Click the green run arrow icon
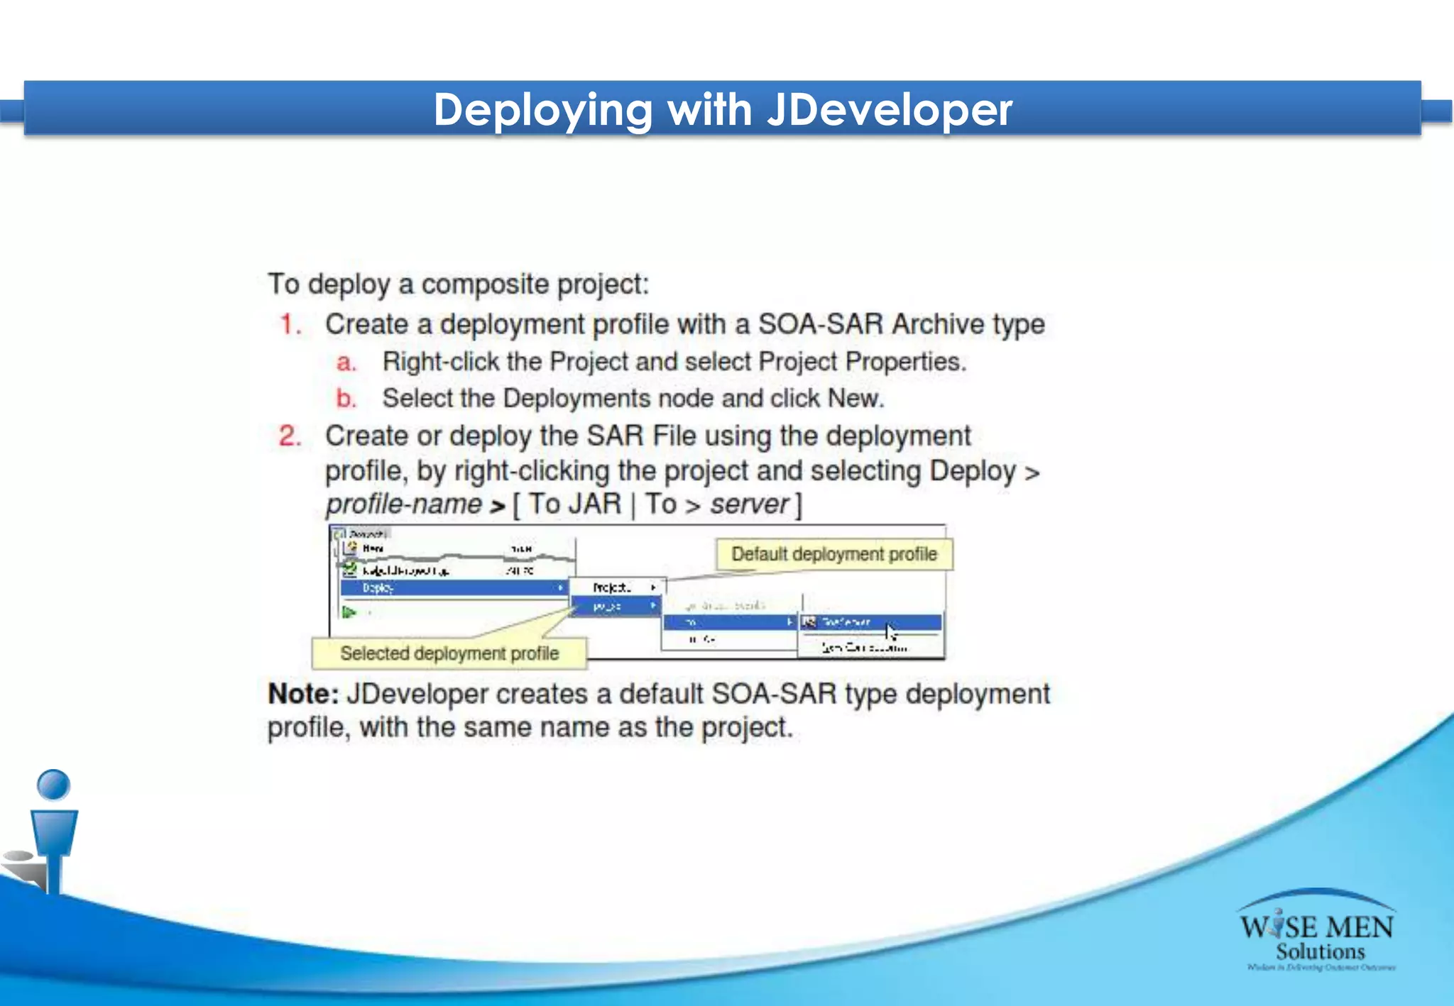The image size is (1454, 1006). (x=348, y=612)
